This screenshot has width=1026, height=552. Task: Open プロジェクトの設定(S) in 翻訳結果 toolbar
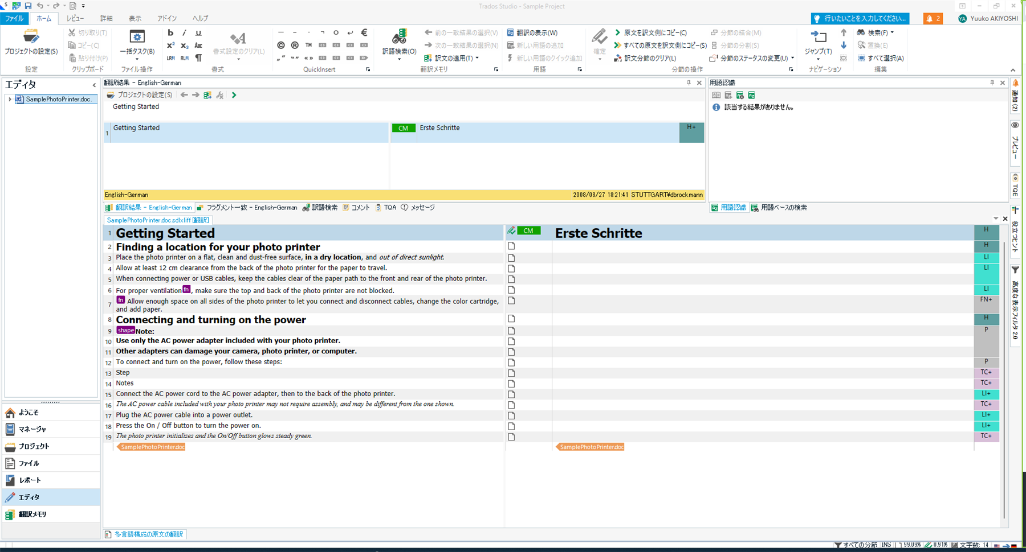(x=140, y=95)
